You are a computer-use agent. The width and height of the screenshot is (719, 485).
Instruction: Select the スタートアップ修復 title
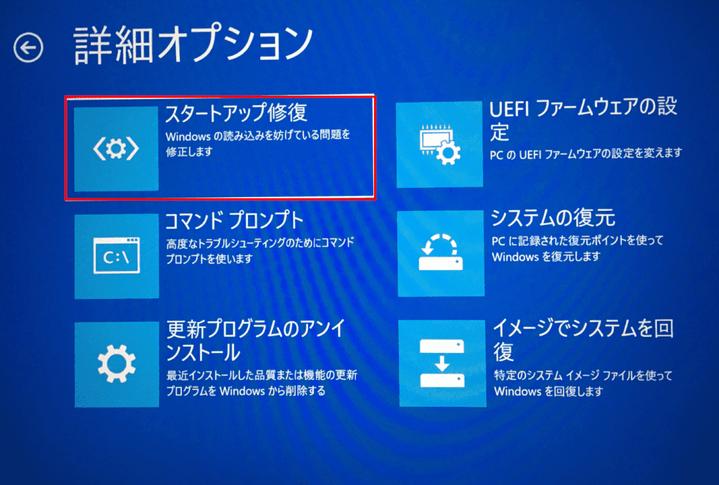236,113
